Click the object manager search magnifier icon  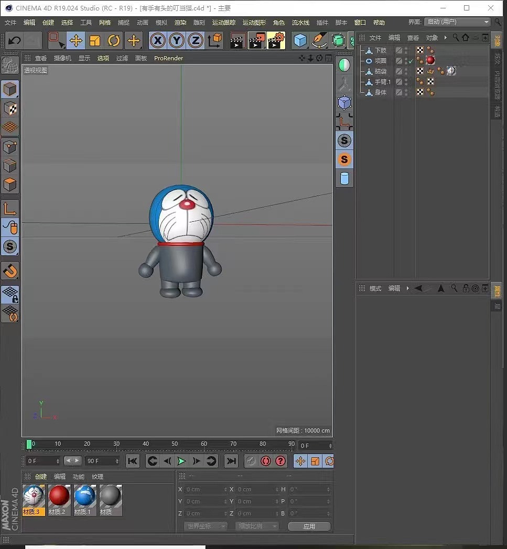(456, 37)
